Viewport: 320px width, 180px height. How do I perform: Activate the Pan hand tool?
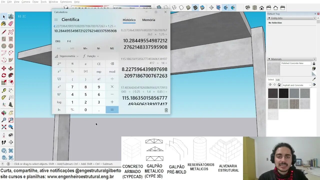point(11,113)
